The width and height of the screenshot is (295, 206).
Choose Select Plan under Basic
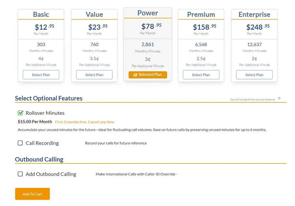[41, 75]
